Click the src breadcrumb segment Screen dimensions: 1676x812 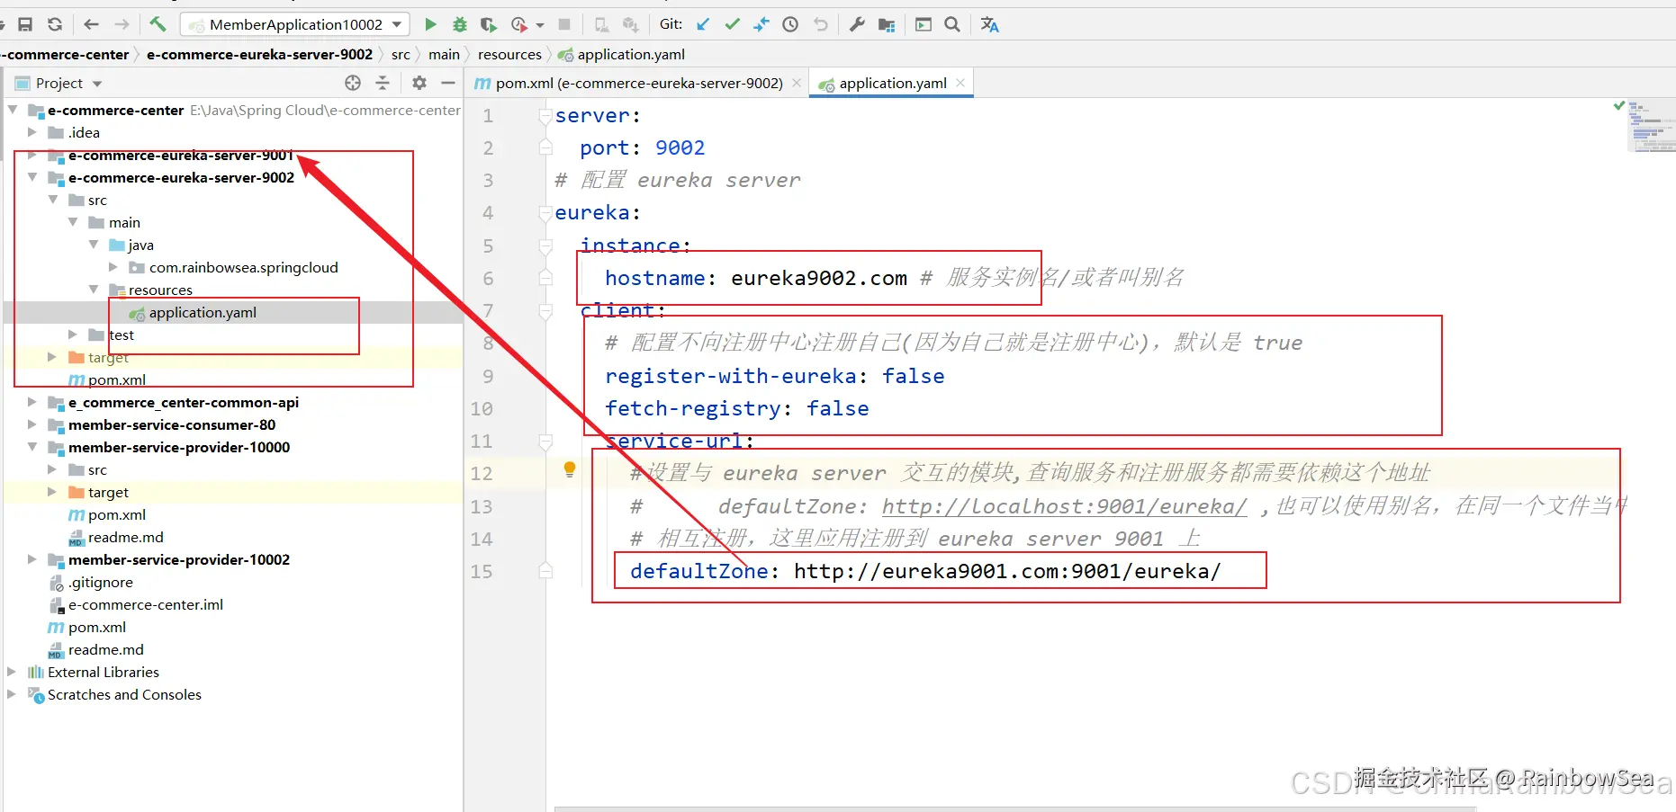click(x=401, y=55)
